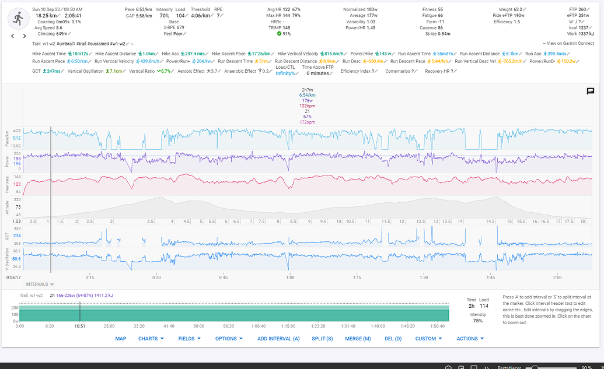Select the MAP menu item
604x369 pixels.
120,338
